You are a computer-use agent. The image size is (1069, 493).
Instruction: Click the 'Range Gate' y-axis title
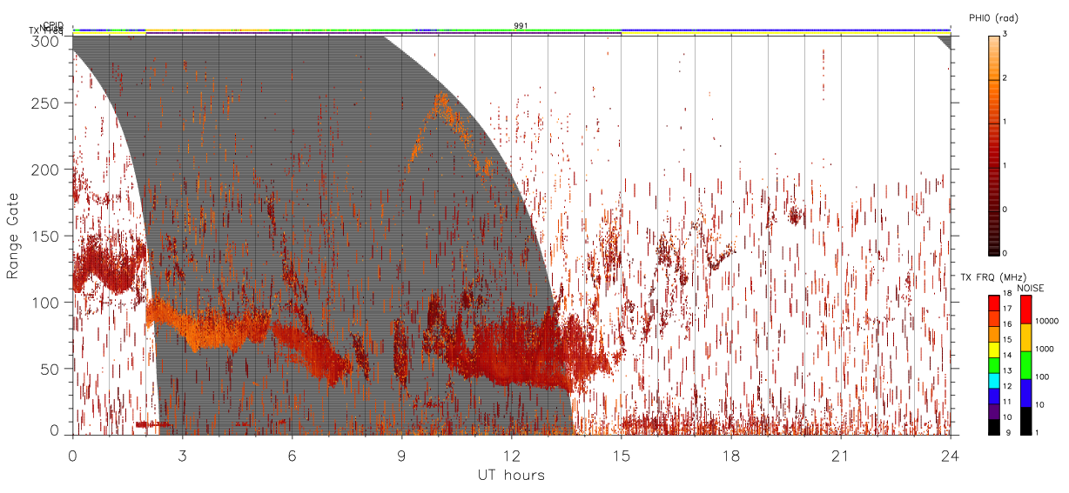pyautogui.click(x=13, y=237)
